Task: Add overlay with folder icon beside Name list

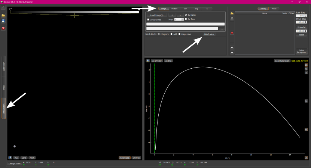Action: [x=232, y=13]
